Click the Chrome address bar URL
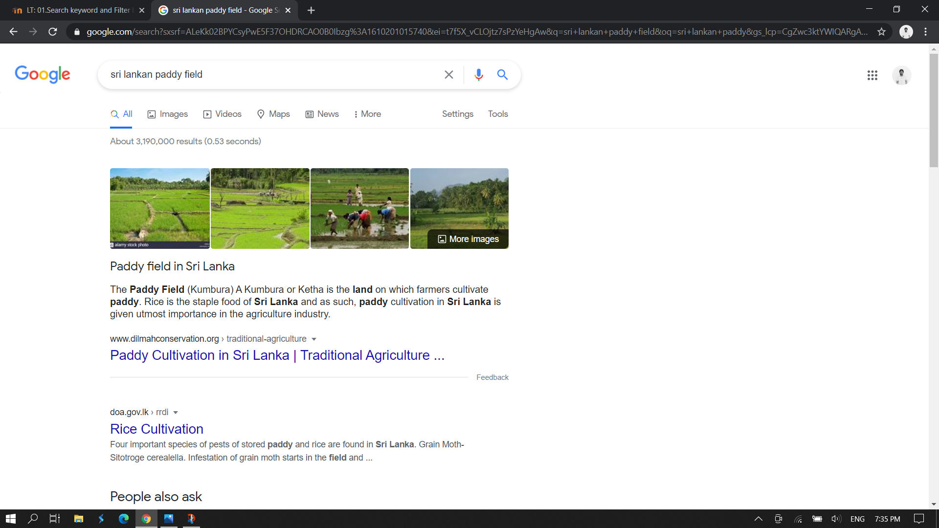Image resolution: width=939 pixels, height=528 pixels. 477,32
